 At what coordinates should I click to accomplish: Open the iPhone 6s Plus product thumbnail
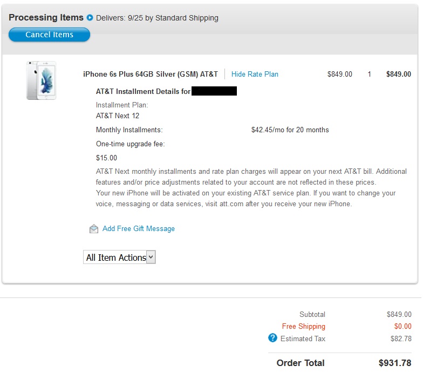click(x=41, y=80)
